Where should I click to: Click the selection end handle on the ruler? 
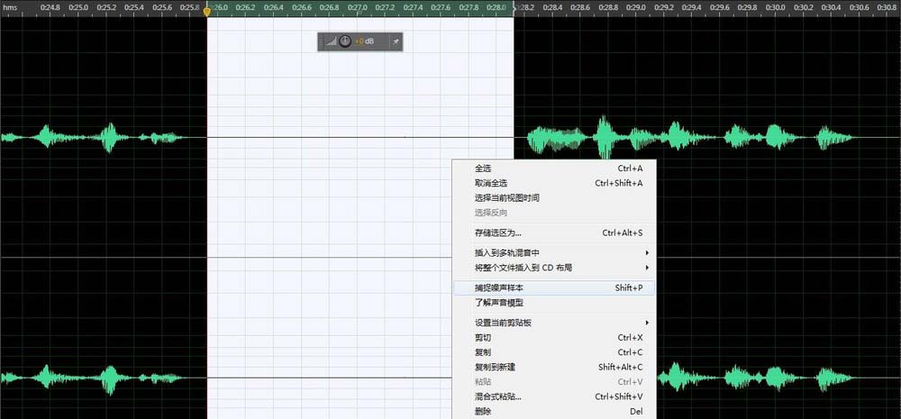[x=514, y=9]
